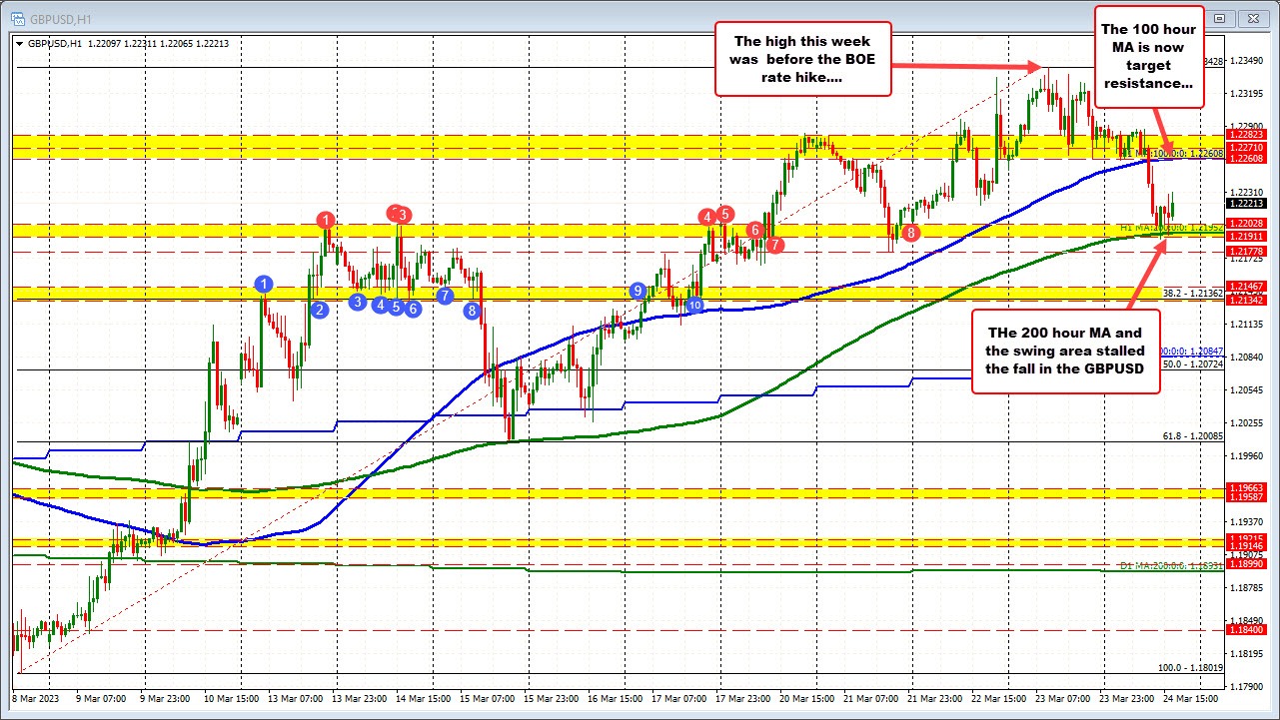Open the GBPUSD symbol dropdown arrow
1280x720 pixels.
20,44
